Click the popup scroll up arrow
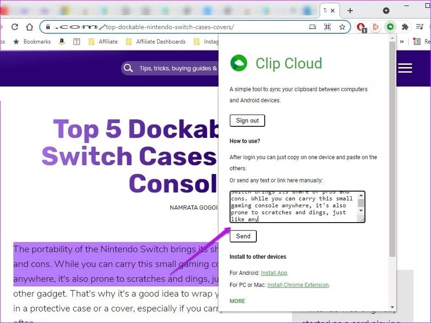Viewport: 431px width, 323px height. pyautogui.click(x=392, y=38)
